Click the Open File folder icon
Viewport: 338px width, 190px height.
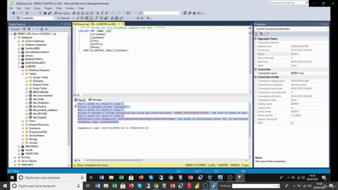pyautogui.click(x=40, y=13)
